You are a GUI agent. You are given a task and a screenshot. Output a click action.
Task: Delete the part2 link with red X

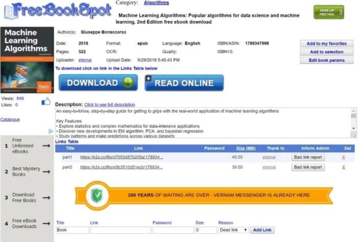click(x=343, y=167)
